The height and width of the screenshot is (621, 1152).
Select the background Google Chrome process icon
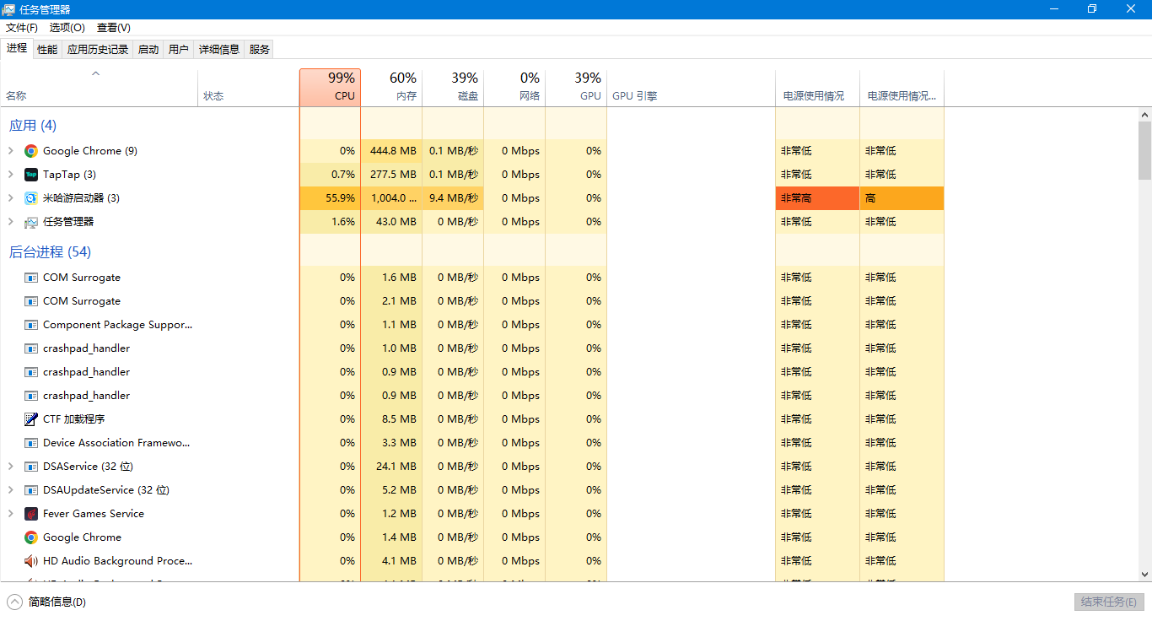point(31,537)
